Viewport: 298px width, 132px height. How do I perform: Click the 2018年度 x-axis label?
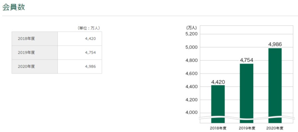point(218,128)
